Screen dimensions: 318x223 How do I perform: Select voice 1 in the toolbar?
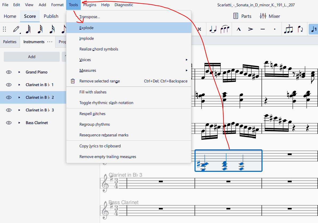(313, 29)
